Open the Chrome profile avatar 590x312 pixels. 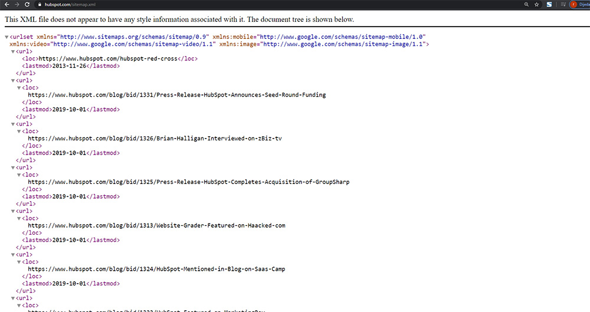tap(573, 5)
